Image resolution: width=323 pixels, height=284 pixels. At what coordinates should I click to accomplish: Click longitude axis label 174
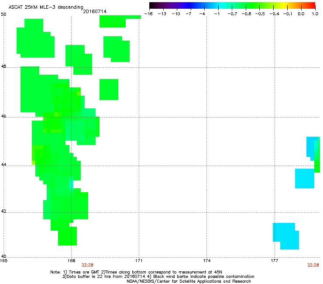[206, 261]
